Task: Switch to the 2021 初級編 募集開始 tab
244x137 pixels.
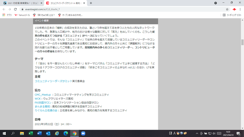Action: click(x=23, y=3)
